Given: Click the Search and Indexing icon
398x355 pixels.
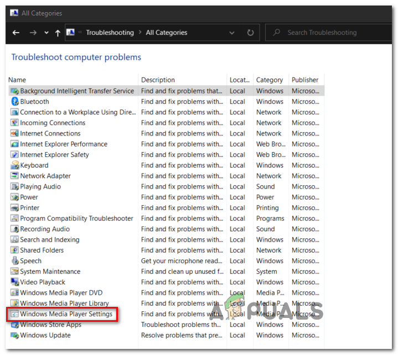Looking at the screenshot, I should point(15,239).
